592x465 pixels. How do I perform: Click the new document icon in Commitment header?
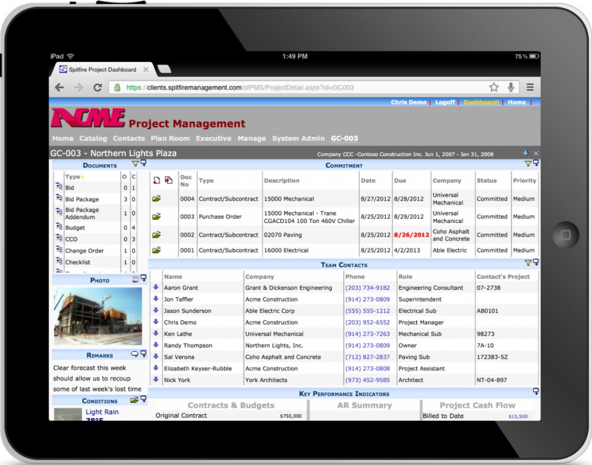(x=156, y=180)
